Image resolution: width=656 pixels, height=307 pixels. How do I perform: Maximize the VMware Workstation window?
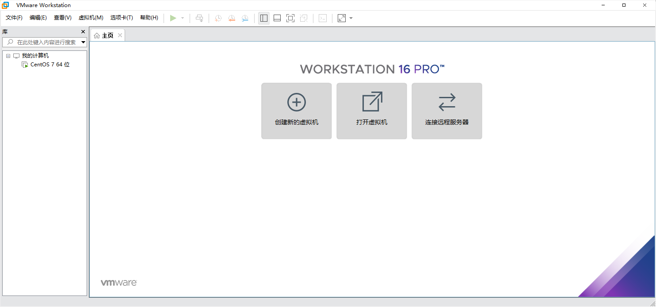click(x=624, y=5)
